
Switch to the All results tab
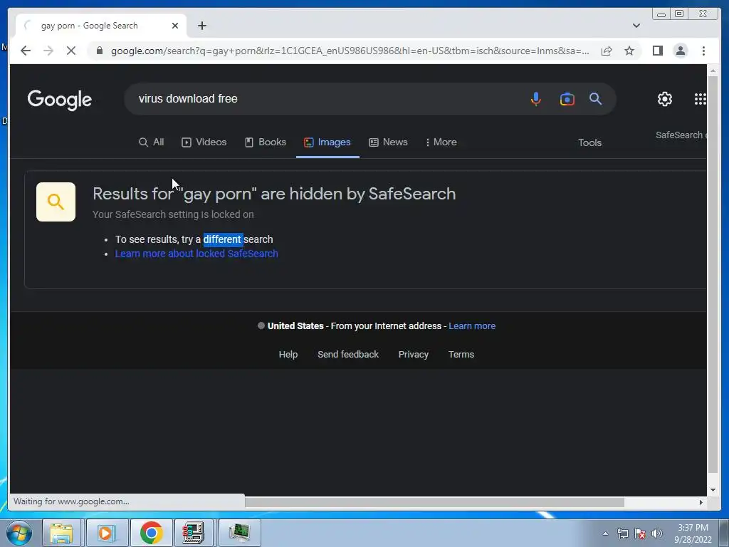pos(151,142)
